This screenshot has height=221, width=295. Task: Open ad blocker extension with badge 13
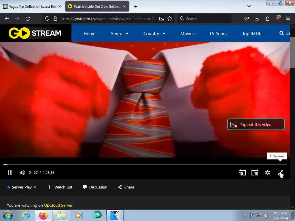point(278,18)
